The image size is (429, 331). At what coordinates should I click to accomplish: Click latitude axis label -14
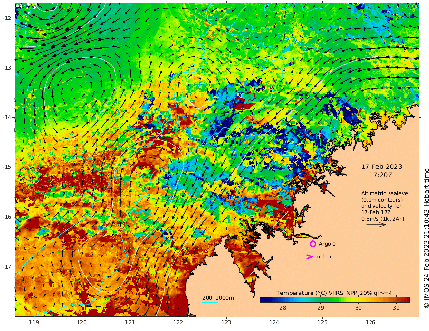pyautogui.click(x=7, y=117)
